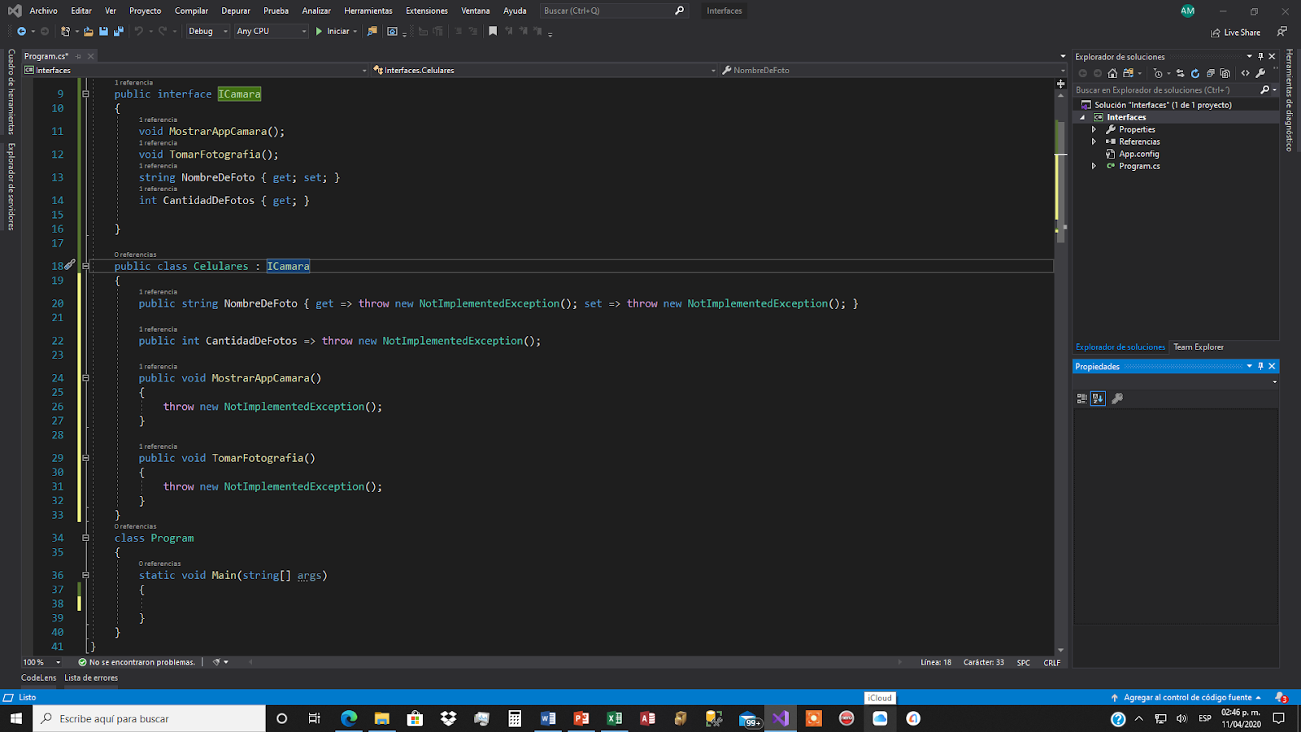Switch to the Team Explorer tab

coord(1199,346)
